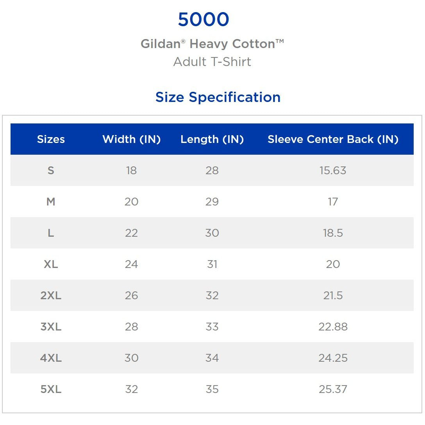
Task: Click the "Gildan Heavy Cotton" product name
Action: coord(212,44)
